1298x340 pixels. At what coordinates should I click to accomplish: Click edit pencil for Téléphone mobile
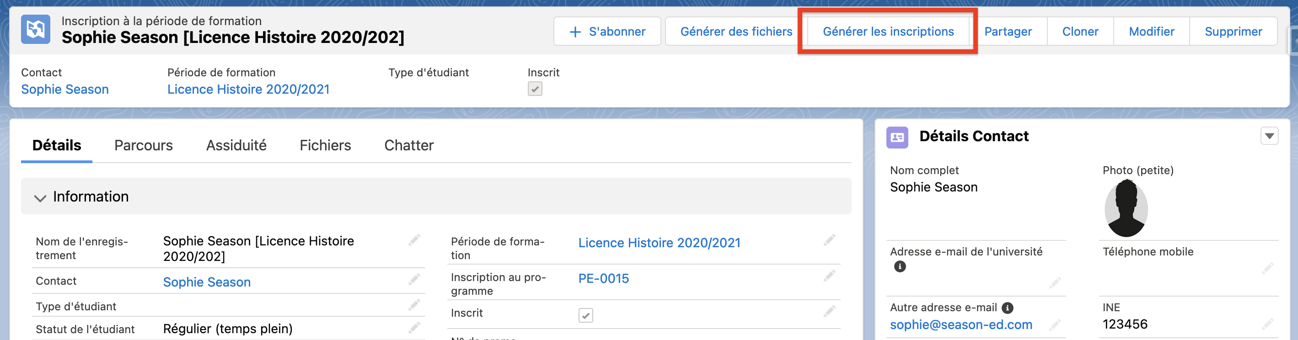(x=1268, y=268)
